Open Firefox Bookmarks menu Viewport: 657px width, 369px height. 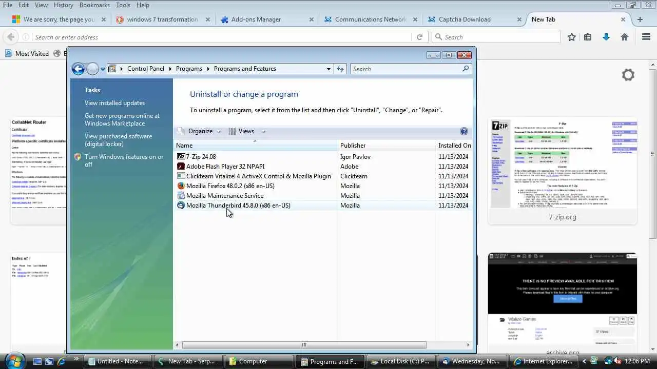[x=94, y=5]
